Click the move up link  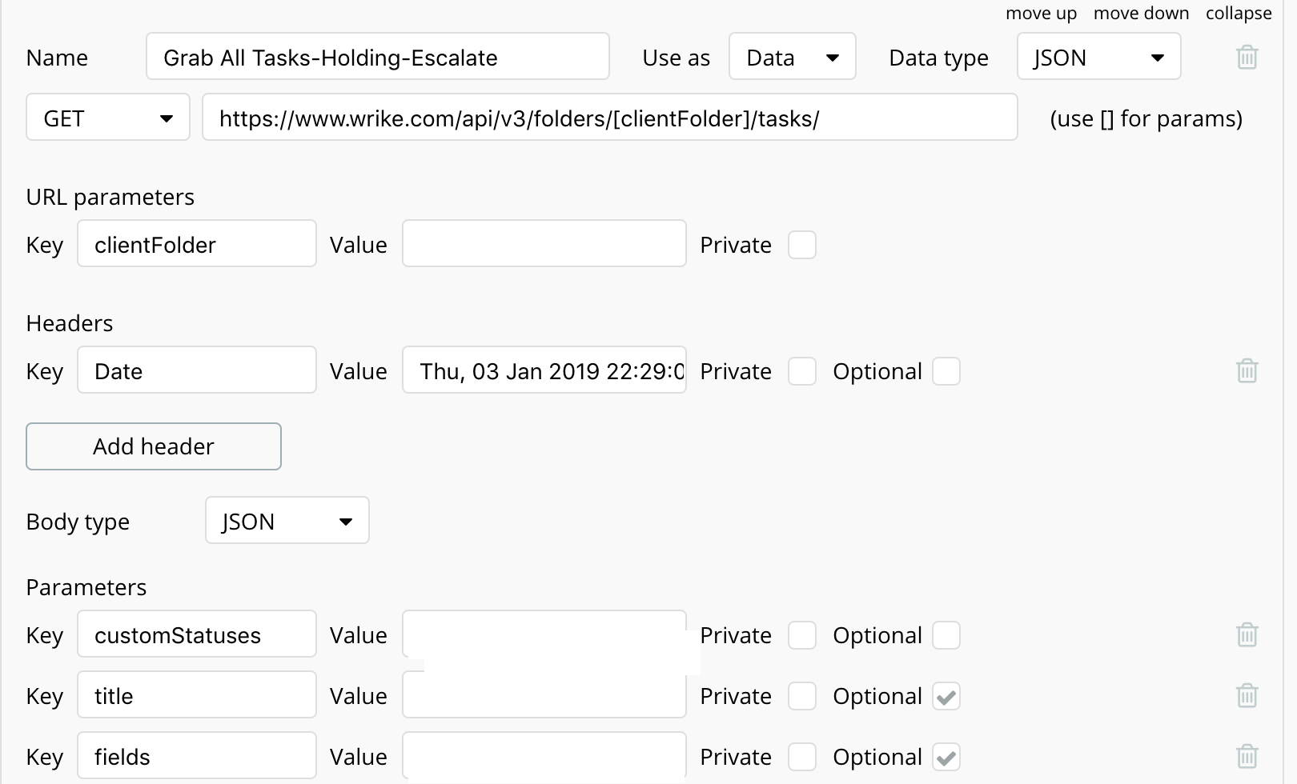(x=1041, y=14)
